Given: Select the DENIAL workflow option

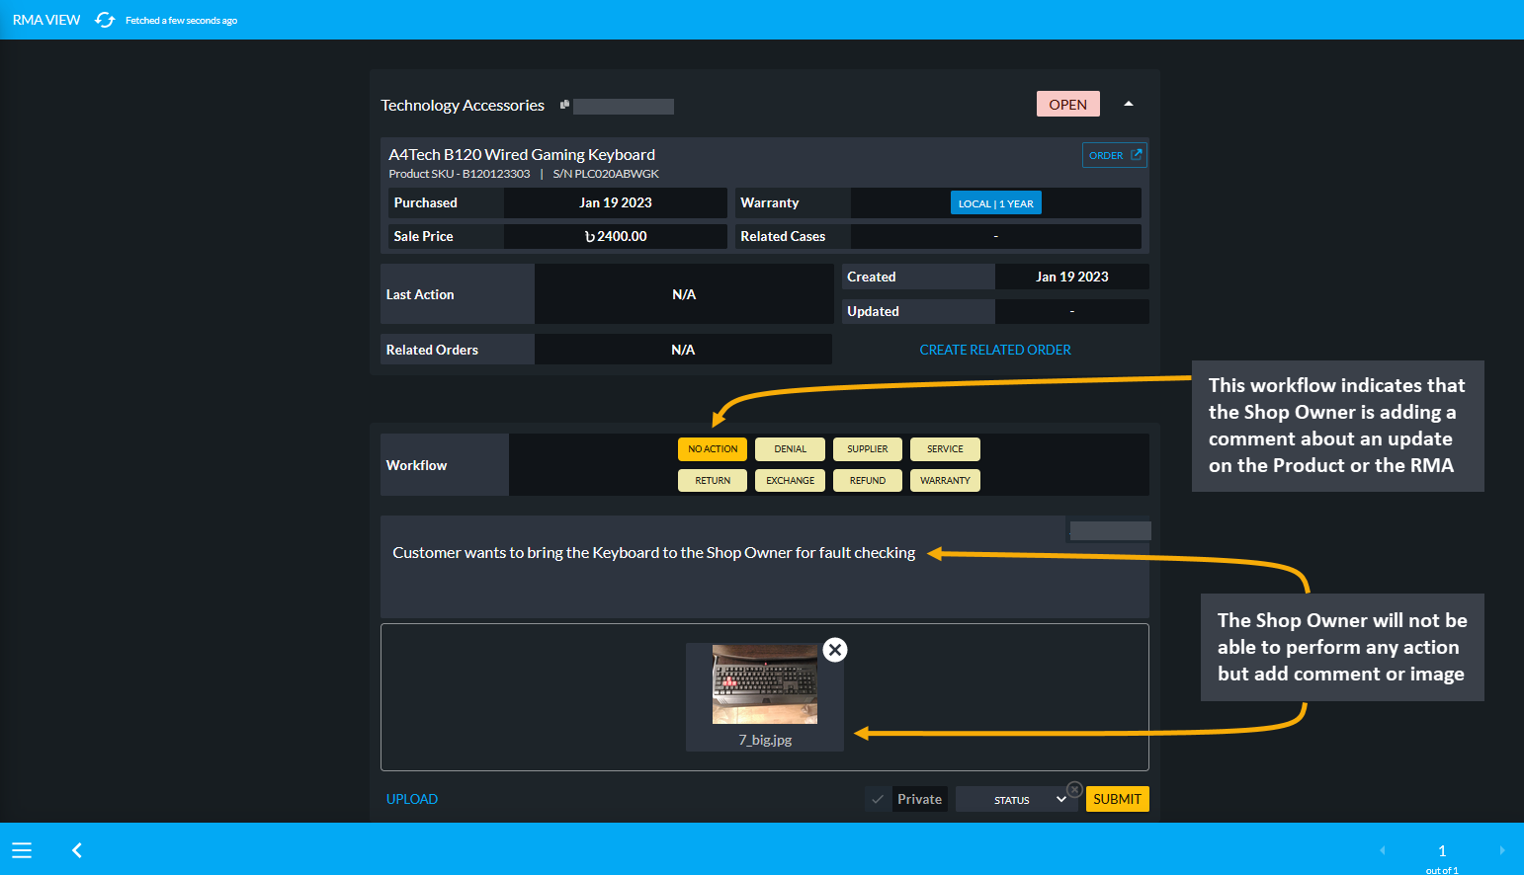Looking at the screenshot, I should (790, 449).
